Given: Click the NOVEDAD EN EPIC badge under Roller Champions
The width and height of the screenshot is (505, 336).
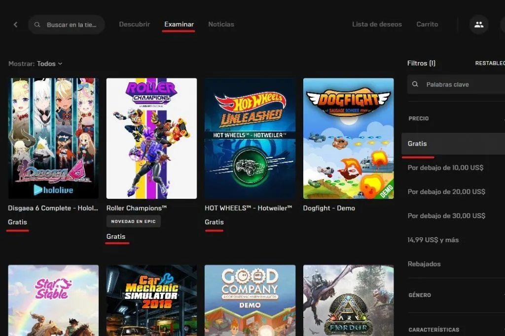Looking at the screenshot, I should 133,221.
